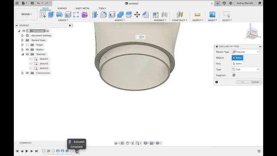This screenshot has width=277, height=156.
Task: Open a new design tab with plus
Action: 218,3
